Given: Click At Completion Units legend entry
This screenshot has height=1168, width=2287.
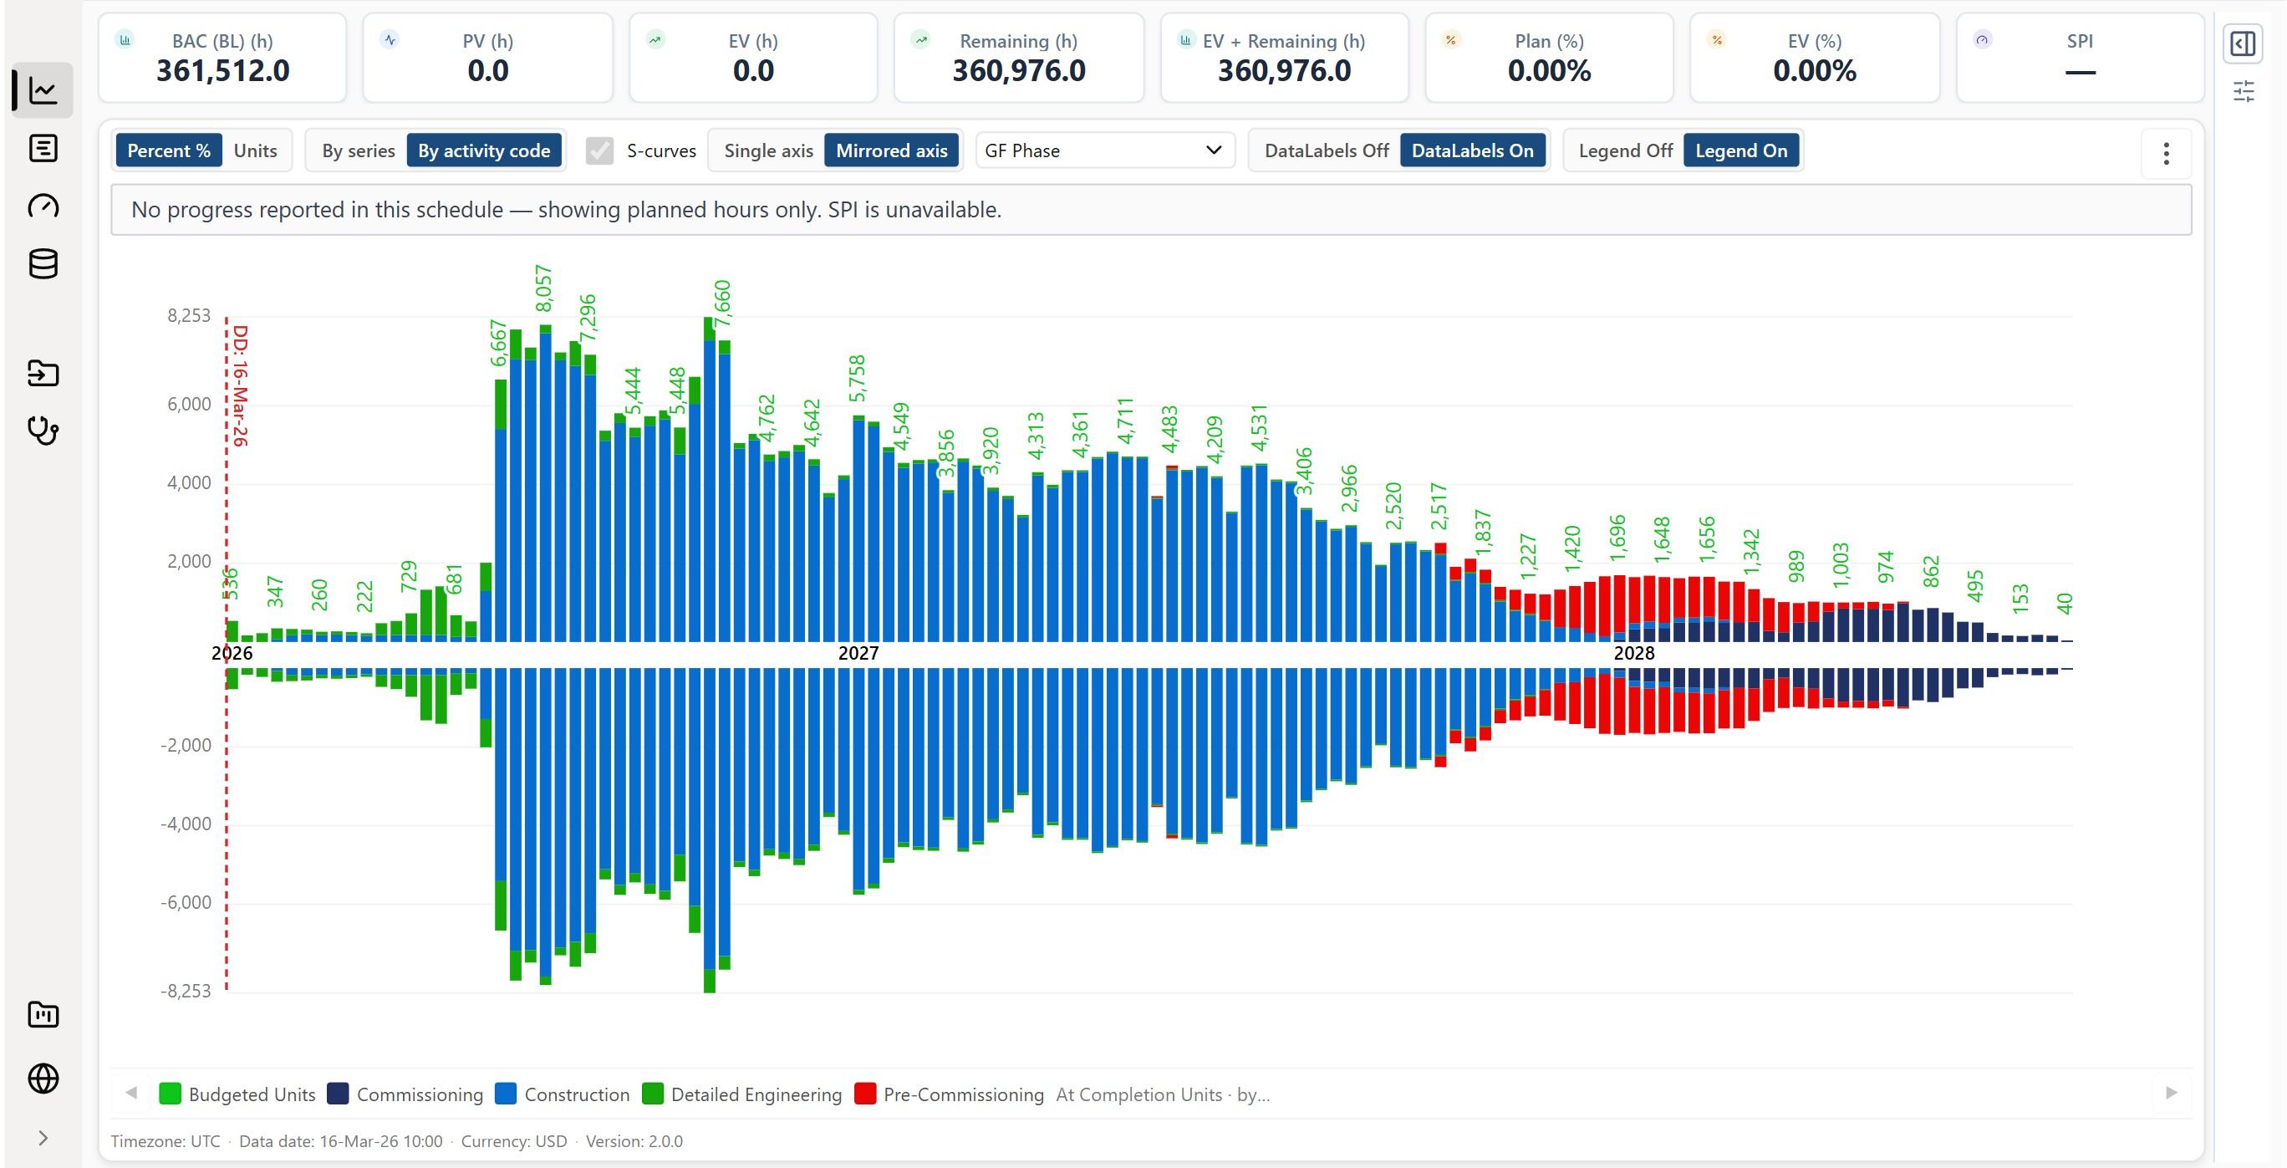Looking at the screenshot, I should pyautogui.click(x=1162, y=1094).
